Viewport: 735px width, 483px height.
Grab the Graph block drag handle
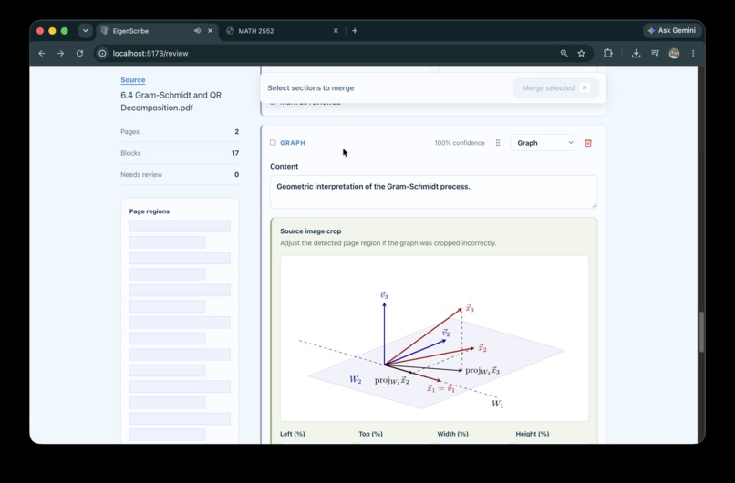498,143
